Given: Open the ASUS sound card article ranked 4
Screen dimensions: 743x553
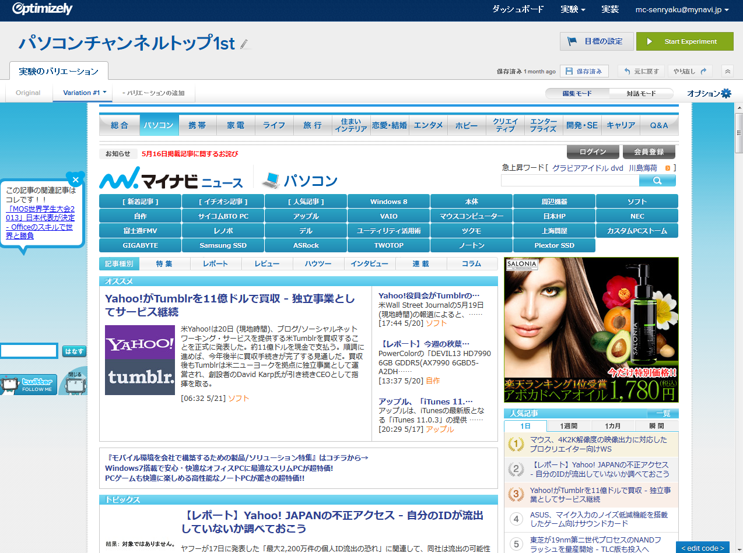Looking at the screenshot, I should (600, 520).
